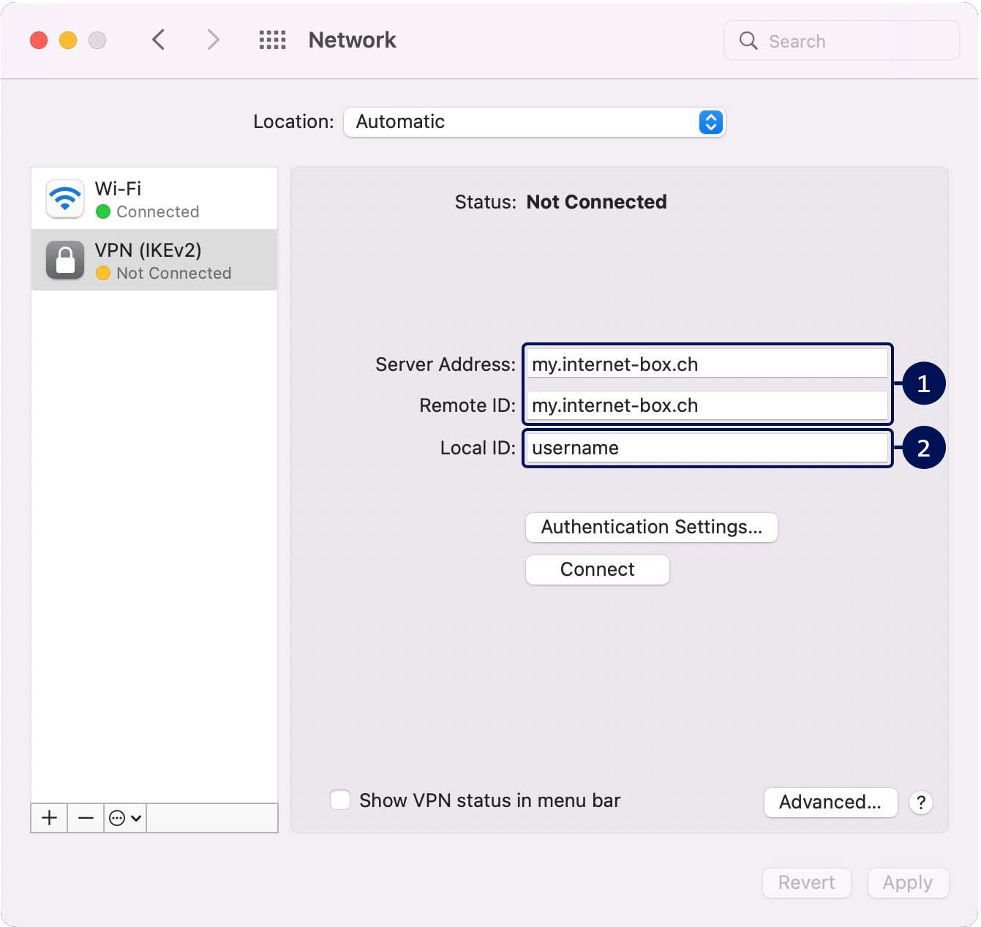Click the Network window title
981x927 pixels.
tap(352, 40)
